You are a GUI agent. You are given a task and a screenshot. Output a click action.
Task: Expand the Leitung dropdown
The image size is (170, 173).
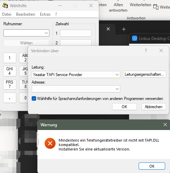117,75
